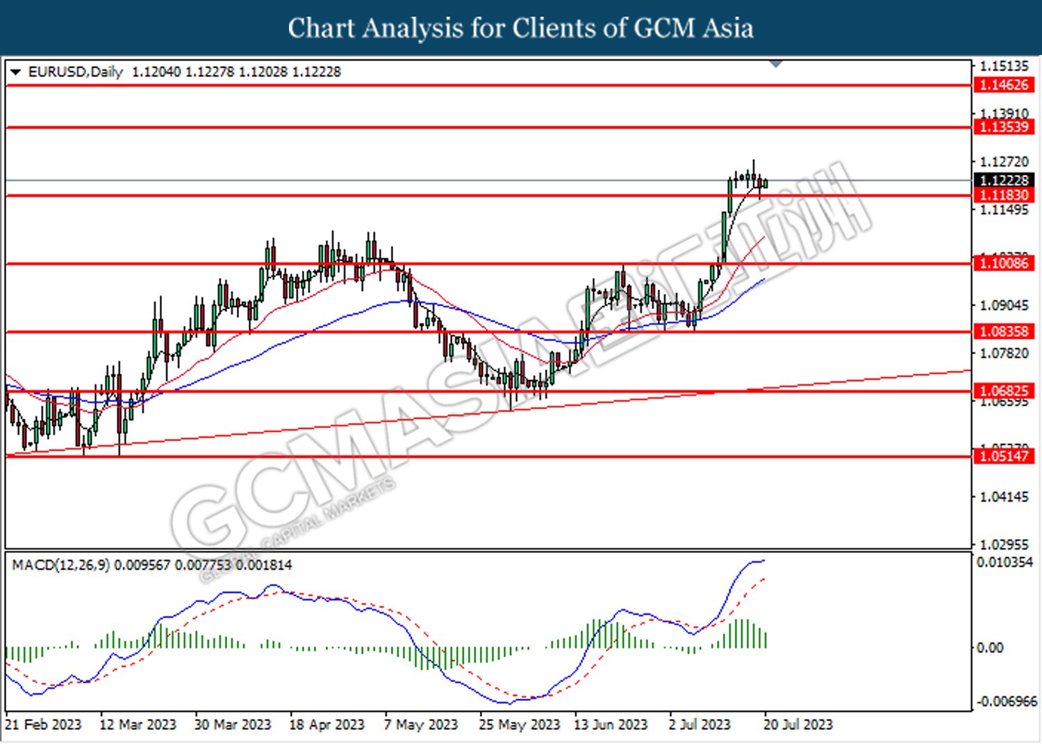Click the 12 Mar 2023 date label
Viewport: 1042px width, 744px height.
point(138,725)
